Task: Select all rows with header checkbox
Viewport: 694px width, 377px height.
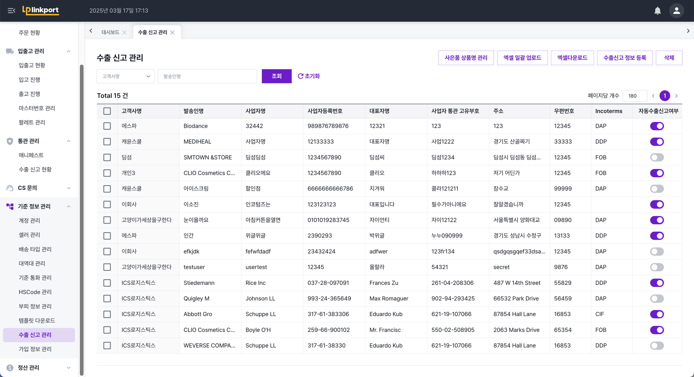Action: (107, 111)
